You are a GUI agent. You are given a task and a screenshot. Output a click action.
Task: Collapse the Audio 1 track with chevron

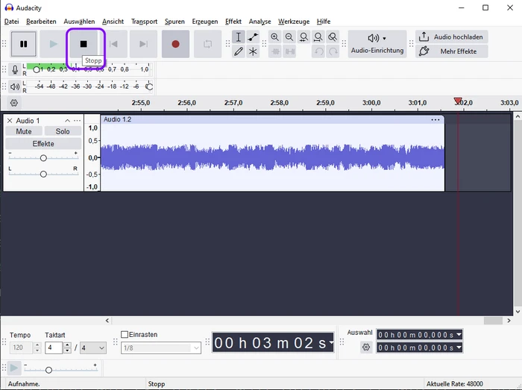point(68,121)
